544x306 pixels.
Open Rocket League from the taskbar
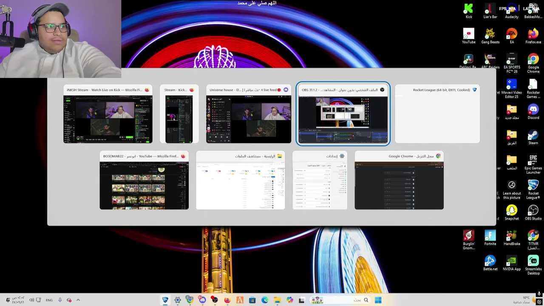tap(165, 300)
